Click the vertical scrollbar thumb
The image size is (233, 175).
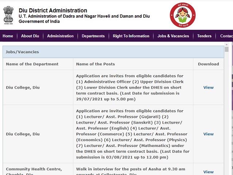coord(226,49)
